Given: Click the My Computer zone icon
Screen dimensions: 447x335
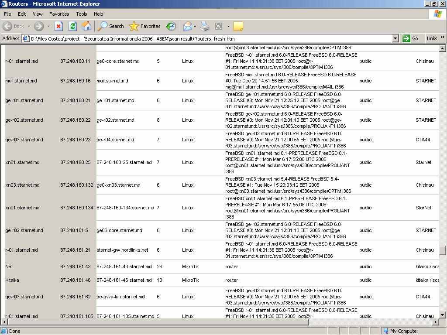Looking at the screenshot, I should pos(386,331).
